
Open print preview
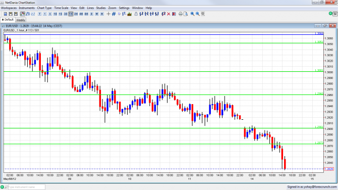coord(186,14)
